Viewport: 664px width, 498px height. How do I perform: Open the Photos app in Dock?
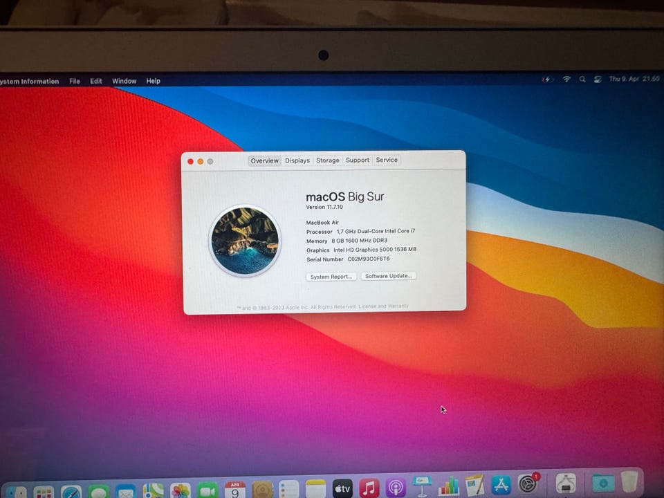tap(181, 490)
